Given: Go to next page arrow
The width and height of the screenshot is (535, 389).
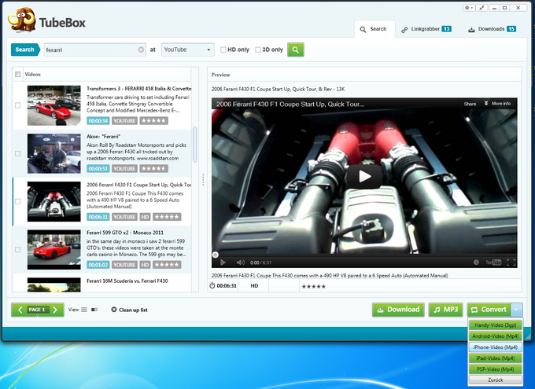Looking at the screenshot, I should tap(55, 310).
